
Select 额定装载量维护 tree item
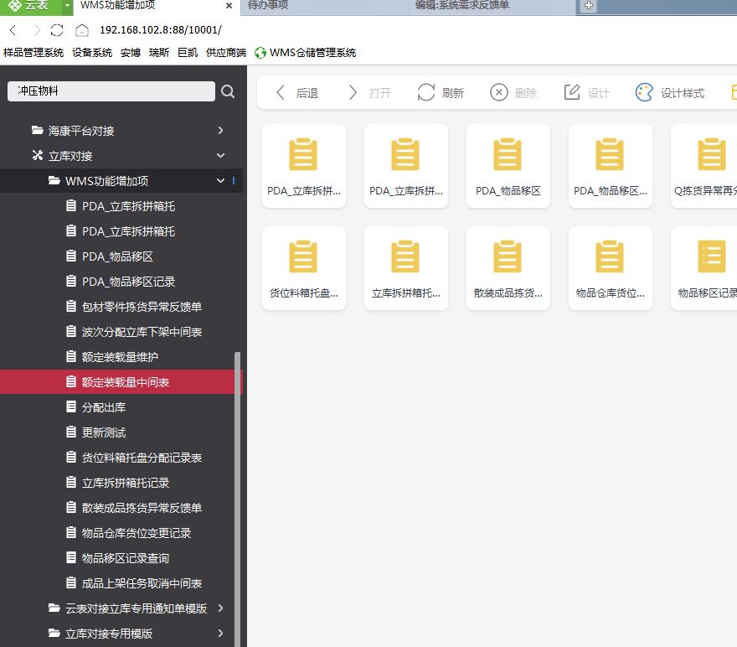pos(121,357)
